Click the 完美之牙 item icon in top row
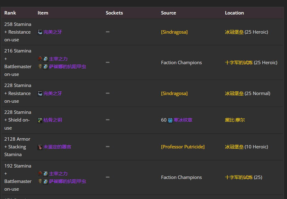 click(40, 31)
